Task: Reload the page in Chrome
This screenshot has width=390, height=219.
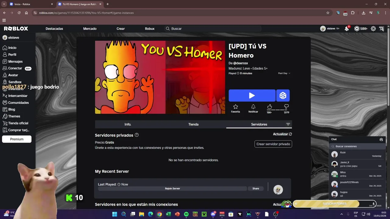Action: [19, 13]
